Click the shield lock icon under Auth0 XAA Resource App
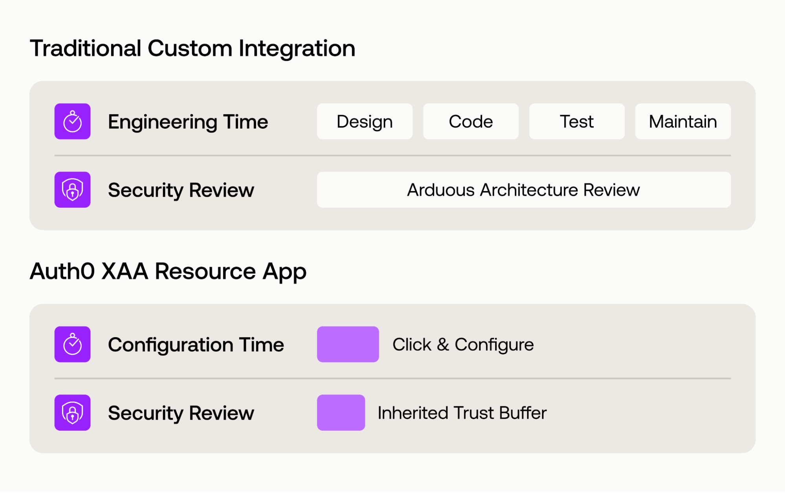 [x=72, y=413]
